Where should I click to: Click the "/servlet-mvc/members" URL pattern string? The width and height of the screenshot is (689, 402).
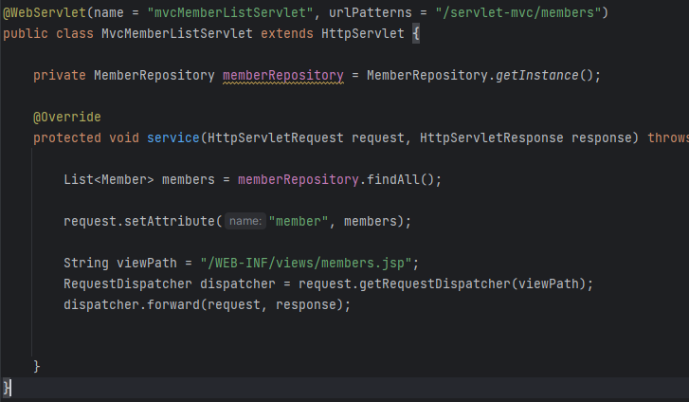click(518, 12)
